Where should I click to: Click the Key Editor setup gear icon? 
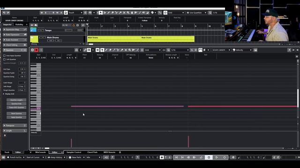coord(297,50)
